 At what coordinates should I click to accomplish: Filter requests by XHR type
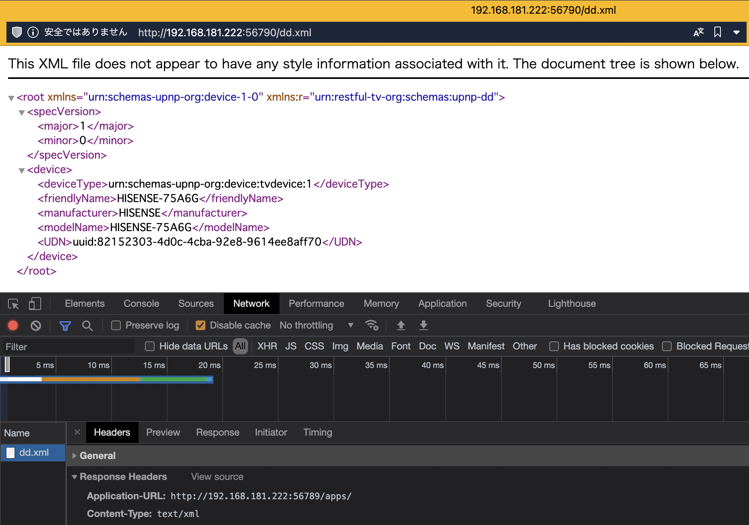(x=267, y=346)
